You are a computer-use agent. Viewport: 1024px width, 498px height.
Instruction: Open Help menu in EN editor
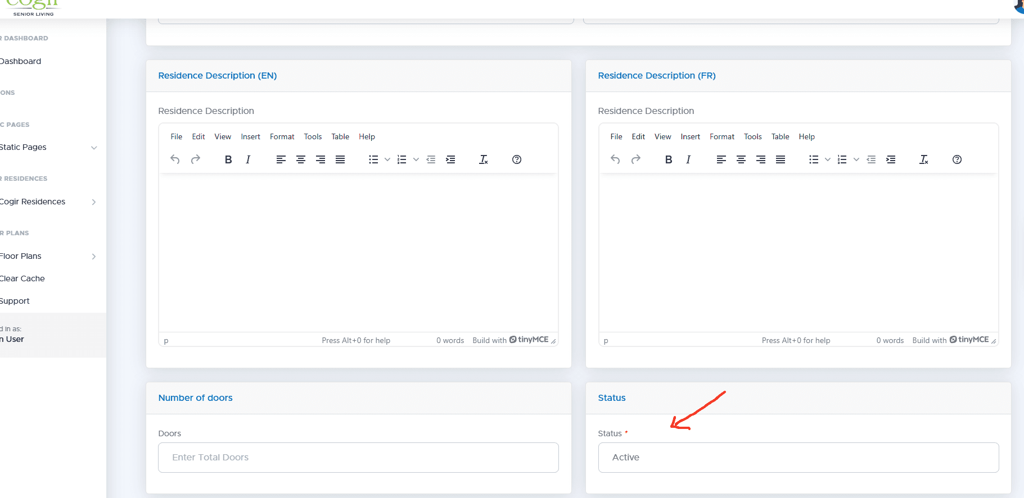[x=367, y=136]
